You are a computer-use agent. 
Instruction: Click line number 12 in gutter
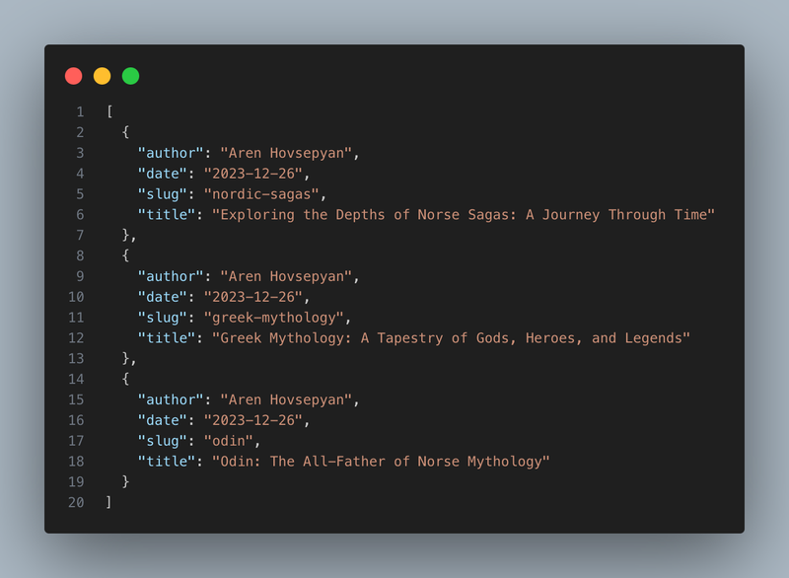[77, 337]
